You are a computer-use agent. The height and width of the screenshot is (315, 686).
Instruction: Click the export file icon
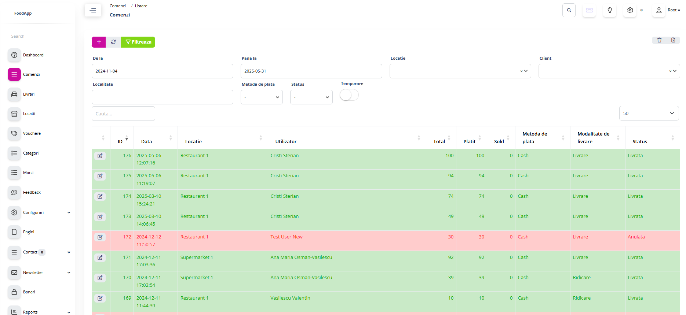(x=673, y=40)
